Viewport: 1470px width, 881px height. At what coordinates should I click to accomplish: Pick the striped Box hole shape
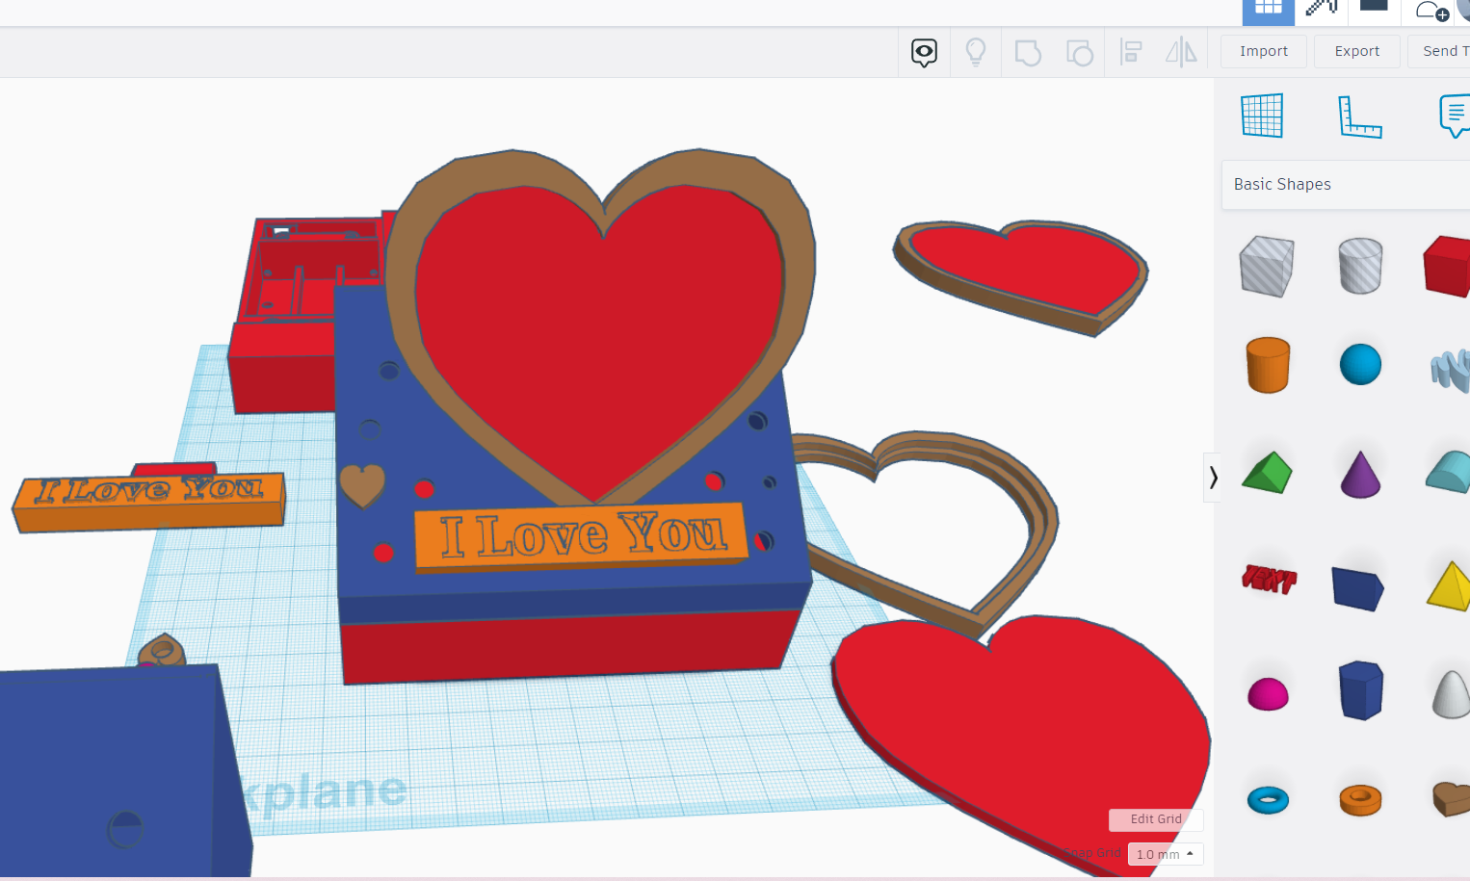point(1266,266)
